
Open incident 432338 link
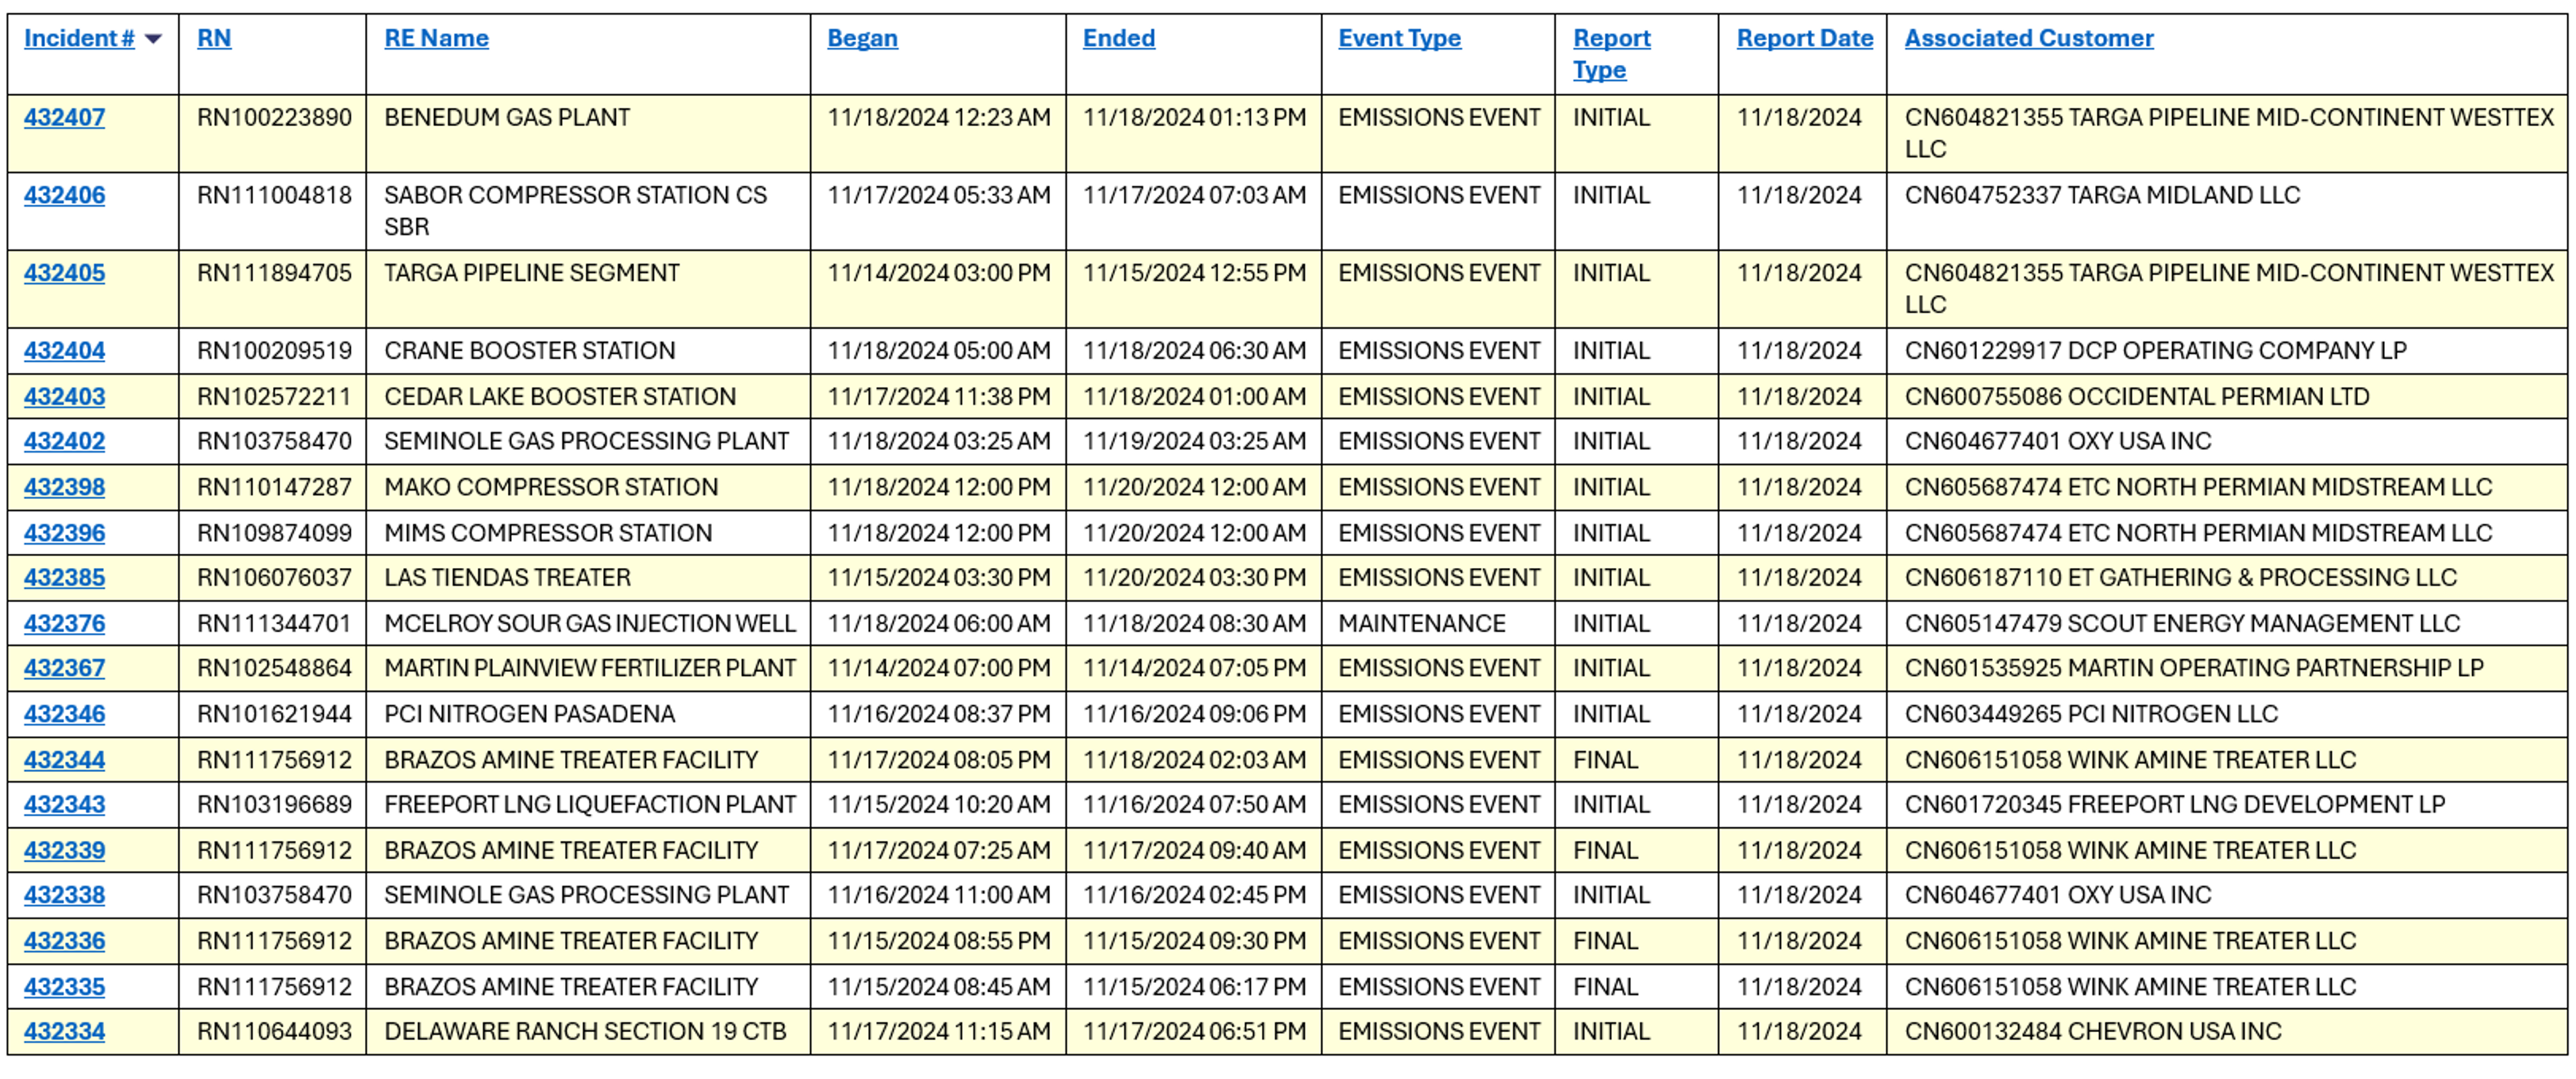[64, 895]
